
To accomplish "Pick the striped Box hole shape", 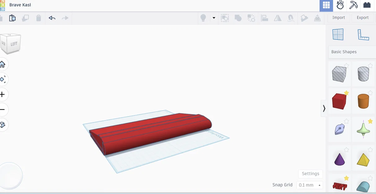I will pyautogui.click(x=339, y=74).
